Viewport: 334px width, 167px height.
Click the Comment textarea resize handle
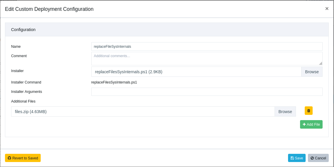(x=321, y=63)
